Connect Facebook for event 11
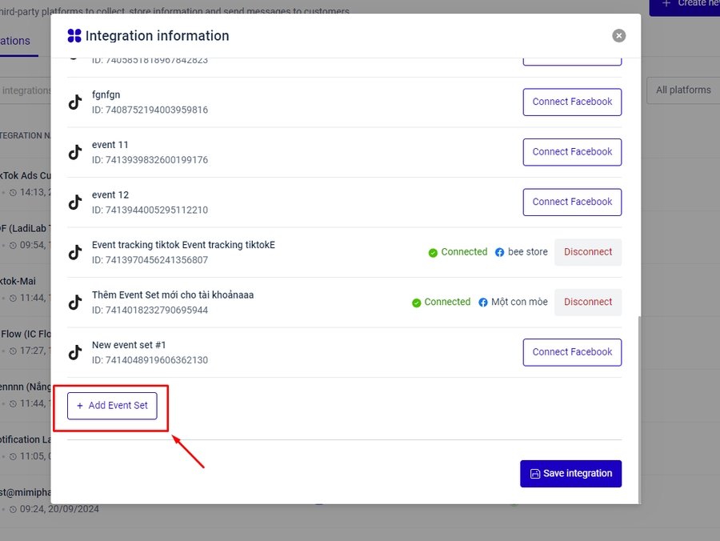Image resolution: width=720 pixels, height=541 pixels. click(x=572, y=152)
